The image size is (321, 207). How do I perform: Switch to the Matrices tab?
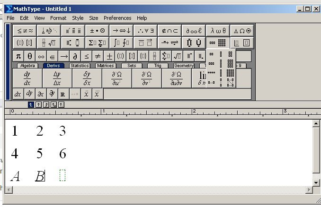106,66
